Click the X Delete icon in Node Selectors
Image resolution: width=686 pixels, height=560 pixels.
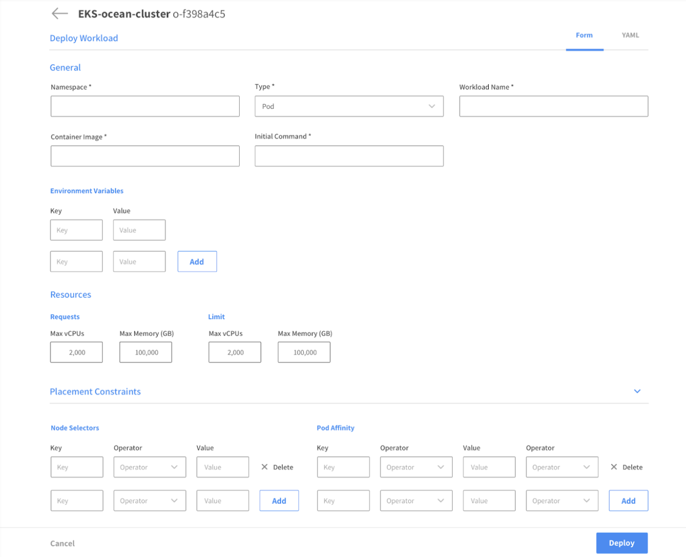tap(265, 467)
